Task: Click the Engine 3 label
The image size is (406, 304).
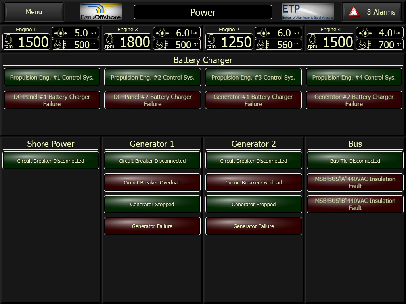Action: coord(128,29)
